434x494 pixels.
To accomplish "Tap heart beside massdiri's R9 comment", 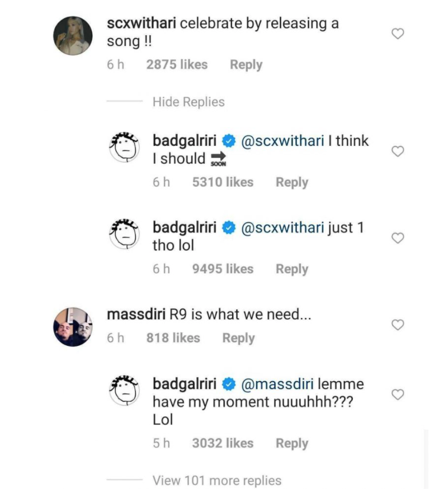I will 398,325.
